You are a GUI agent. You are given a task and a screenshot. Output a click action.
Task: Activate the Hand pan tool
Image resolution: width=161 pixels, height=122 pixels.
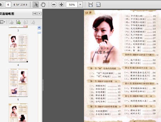(x=43, y=5)
